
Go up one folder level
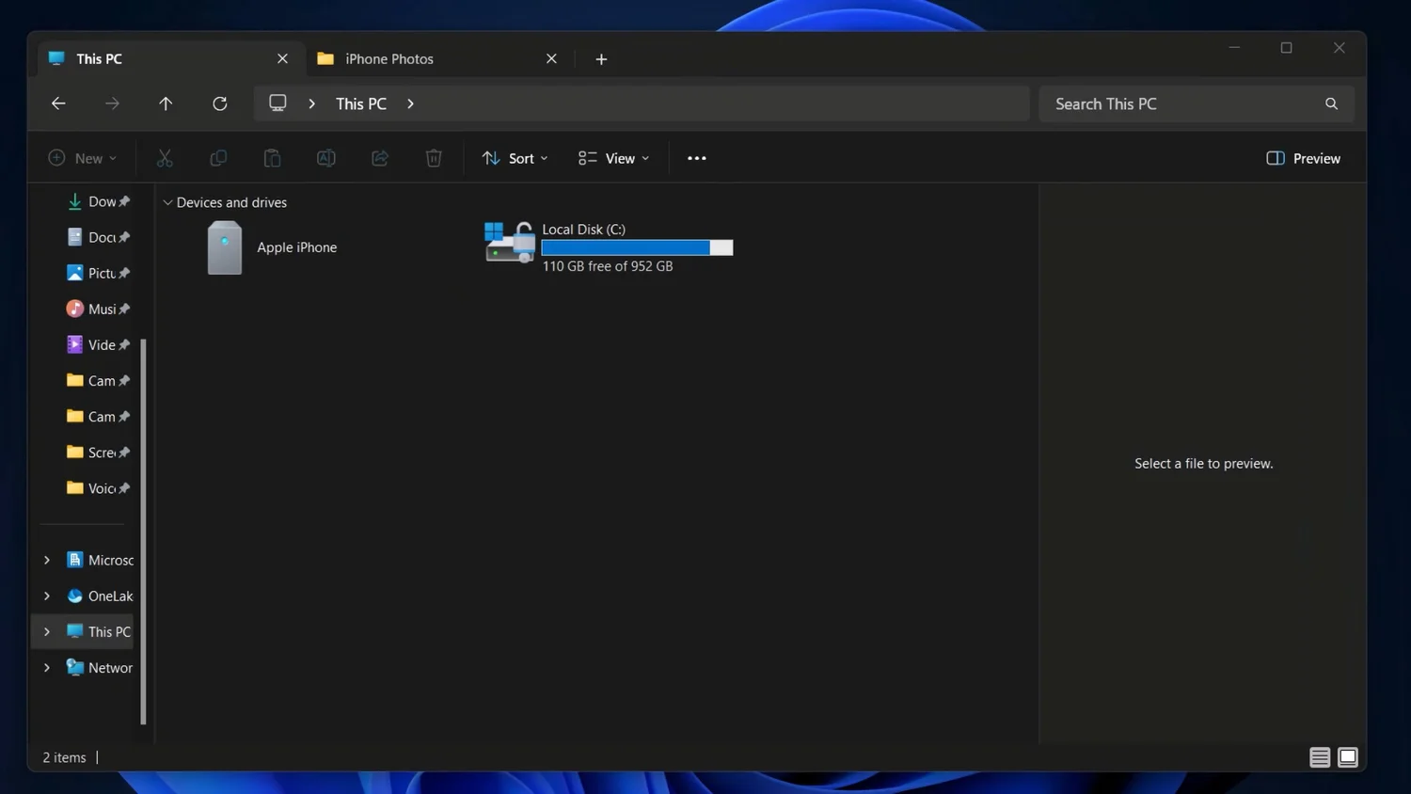166,103
